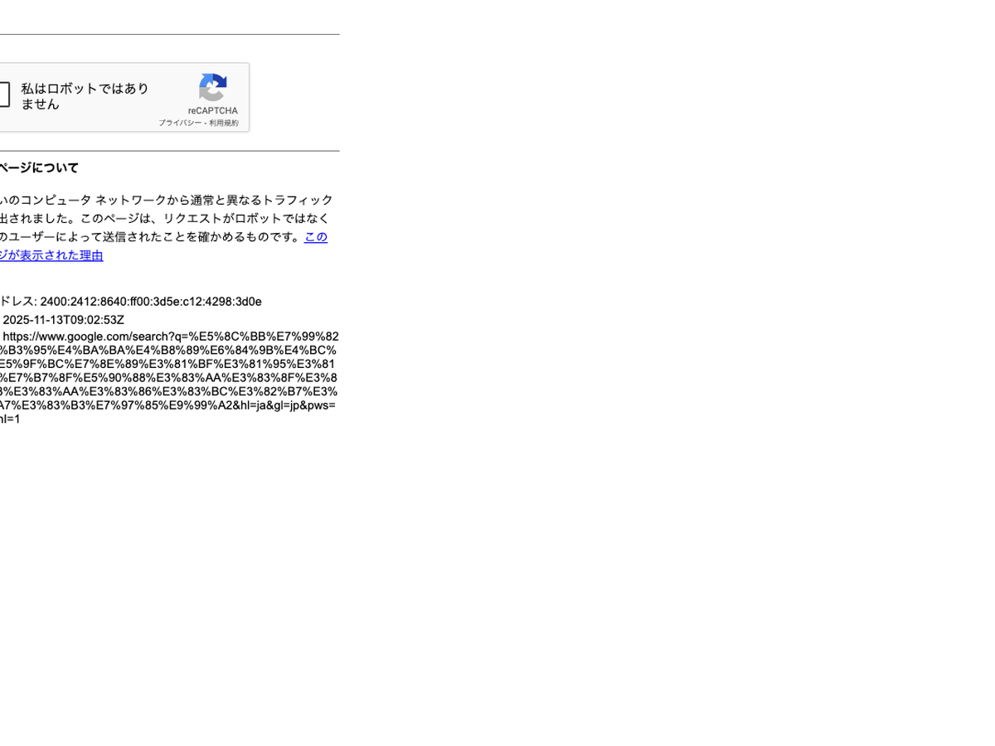Image resolution: width=995 pixels, height=746 pixels.
Task: Click the reCAPTCHA swirl arrows logo
Action: point(212,88)
